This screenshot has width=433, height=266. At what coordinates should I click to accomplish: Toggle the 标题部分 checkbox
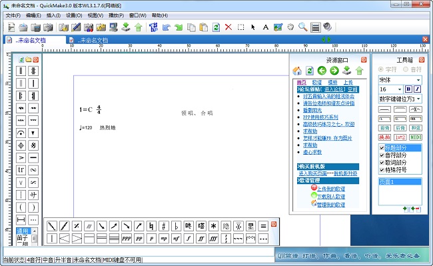pos(382,148)
